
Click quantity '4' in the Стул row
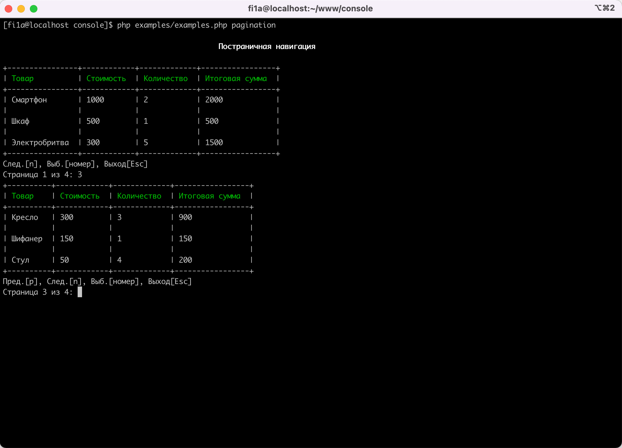pyautogui.click(x=119, y=260)
